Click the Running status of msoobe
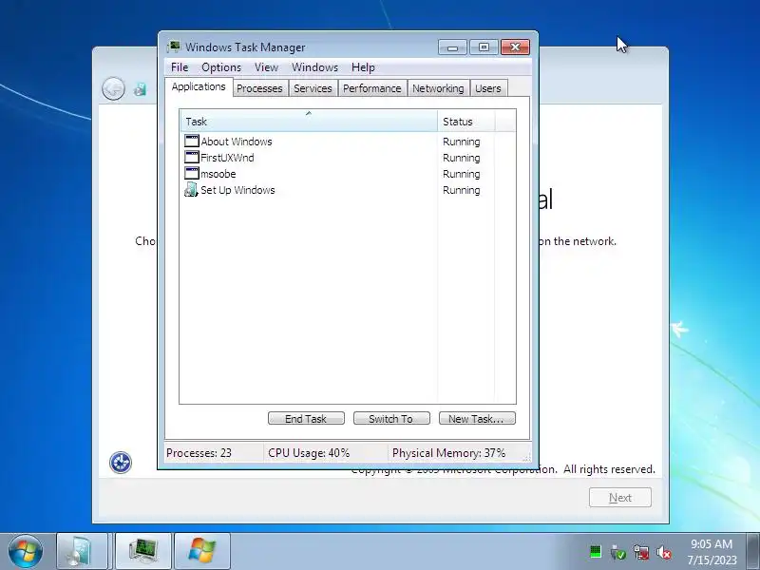Screen dimensions: 760x570 click(x=462, y=174)
